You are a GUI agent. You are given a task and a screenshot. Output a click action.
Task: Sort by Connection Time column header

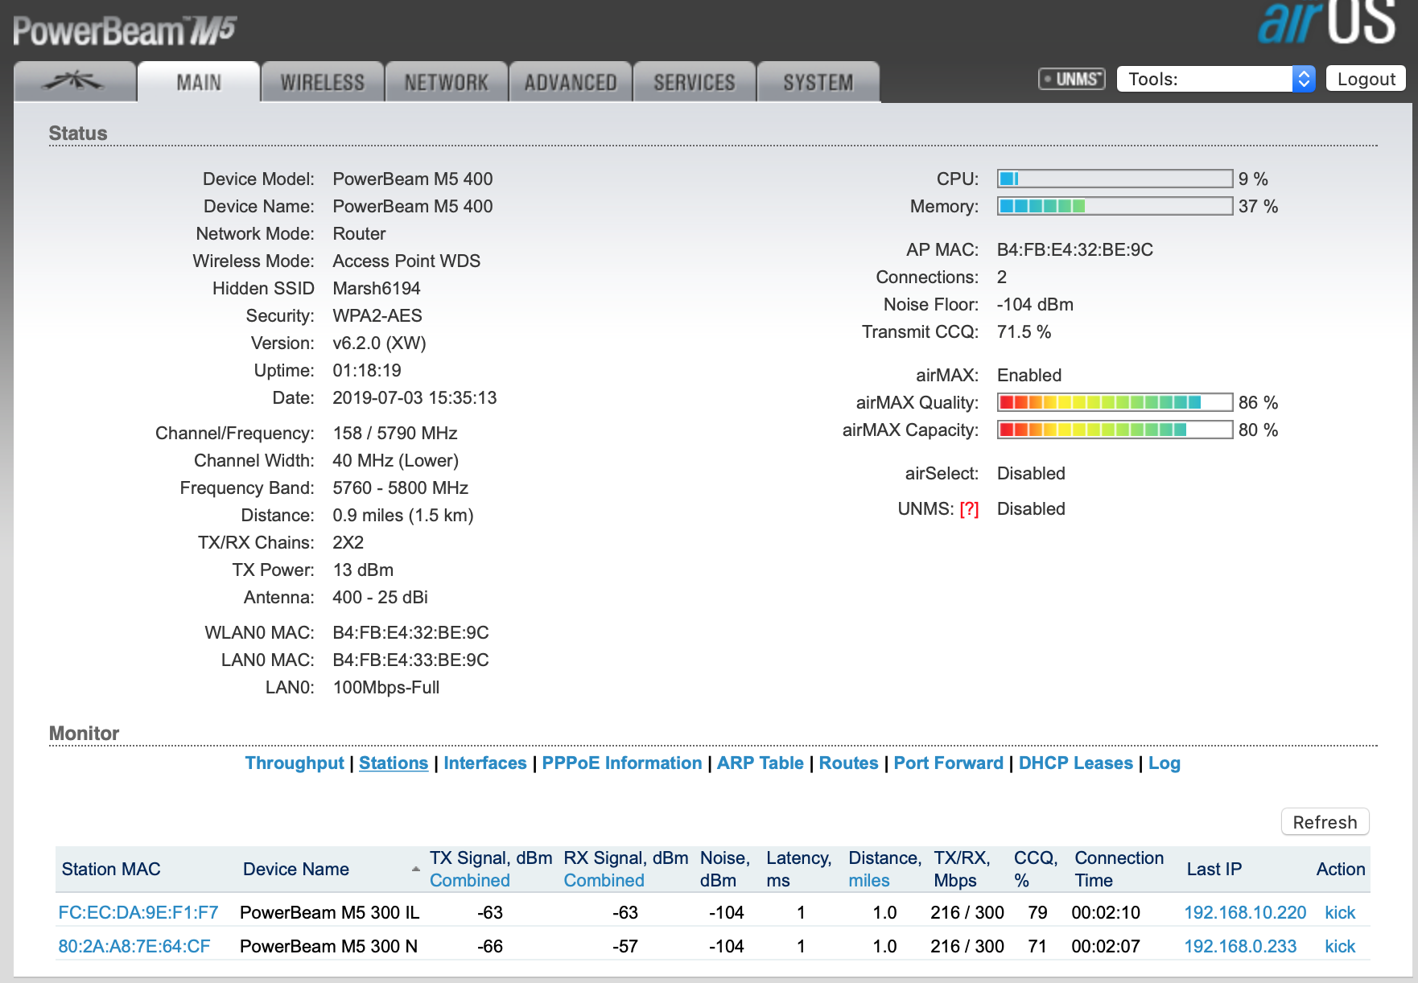(1119, 870)
